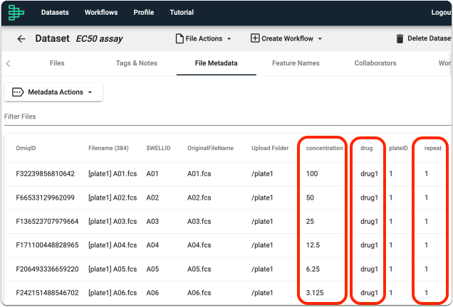Sort by Filename (384) column header

(x=108, y=148)
